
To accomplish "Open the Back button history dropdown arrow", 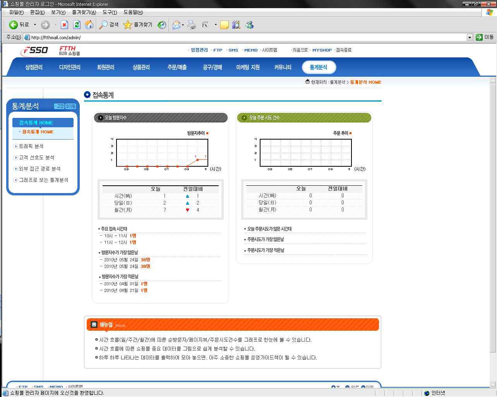I will 35,25.
